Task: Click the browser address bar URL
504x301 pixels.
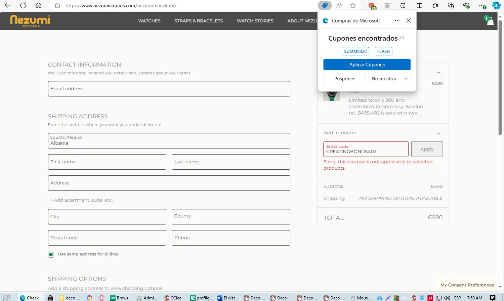Action: 121,5
